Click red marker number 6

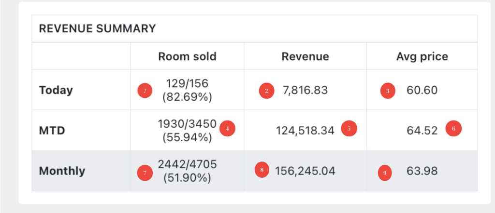[x=453, y=129]
